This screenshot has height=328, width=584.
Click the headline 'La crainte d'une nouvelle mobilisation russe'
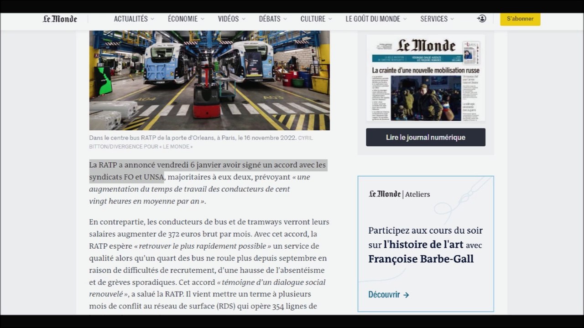(426, 70)
